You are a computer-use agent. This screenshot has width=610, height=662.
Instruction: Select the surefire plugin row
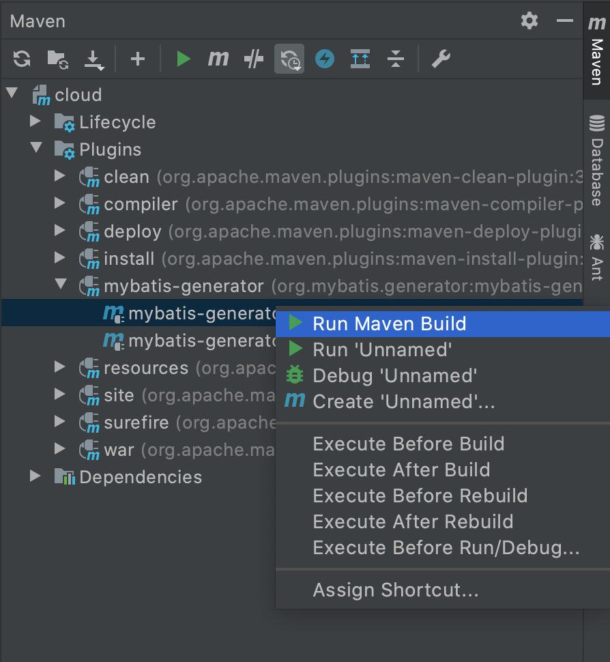pos(139,422)
